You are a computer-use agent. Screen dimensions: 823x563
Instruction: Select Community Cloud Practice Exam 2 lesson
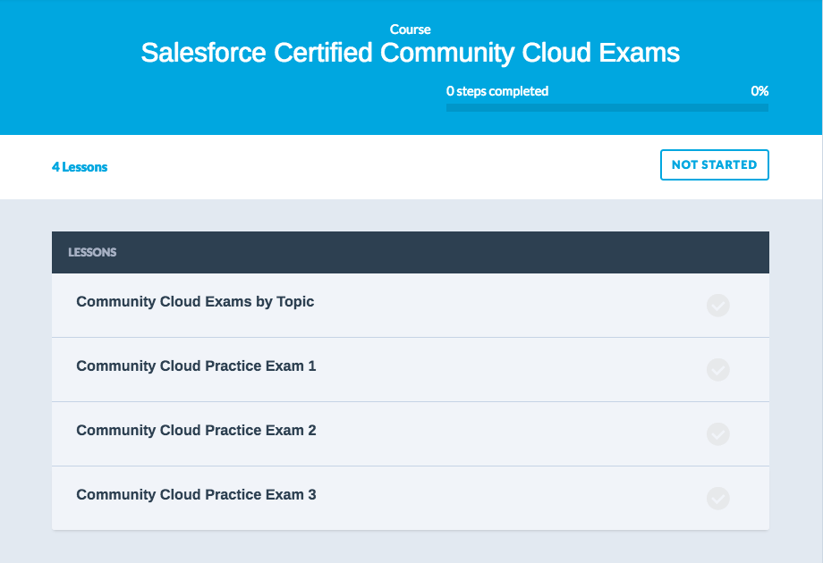[x=196, y=431]
